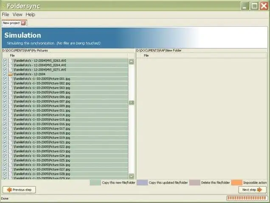Click the file icon beside Picture 002.jpg
Viewport: 270px width, 203px height.
(x=11, y=83)
